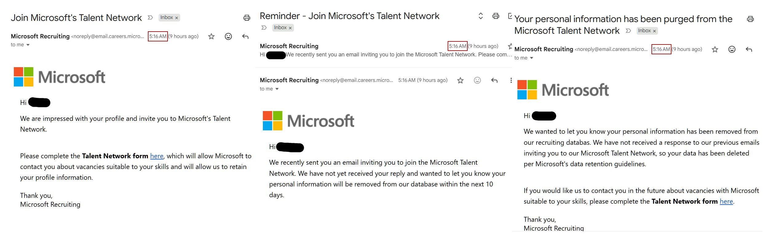The image size is (772, 242).
Task: Expand all messages in Reminder thread
Action: [x=481, y=16]
